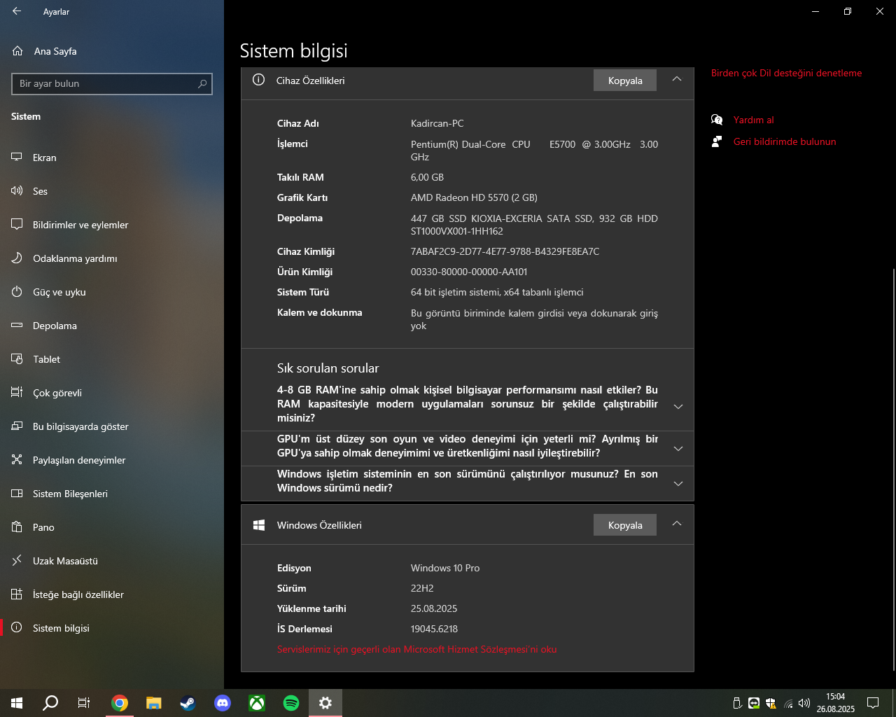Click the Bildirimler ve eylemler icon
Image resolution: width=896 pixels, height=717 pixels.
click(17, 225)
